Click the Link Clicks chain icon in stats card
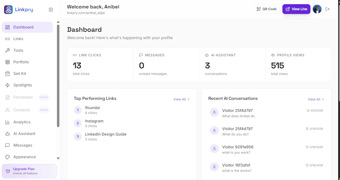The height and width of the screenshot is (180, 340). 75,55
